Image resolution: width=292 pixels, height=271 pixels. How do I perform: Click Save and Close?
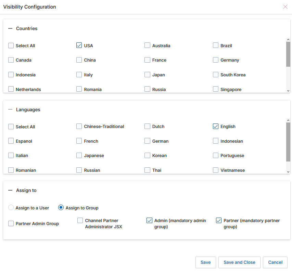point(239,262)
